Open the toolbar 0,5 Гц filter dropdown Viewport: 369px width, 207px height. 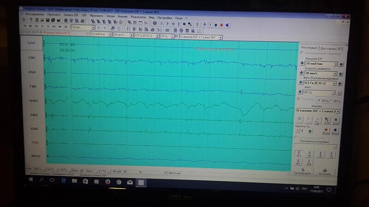[x=146, y=35]
